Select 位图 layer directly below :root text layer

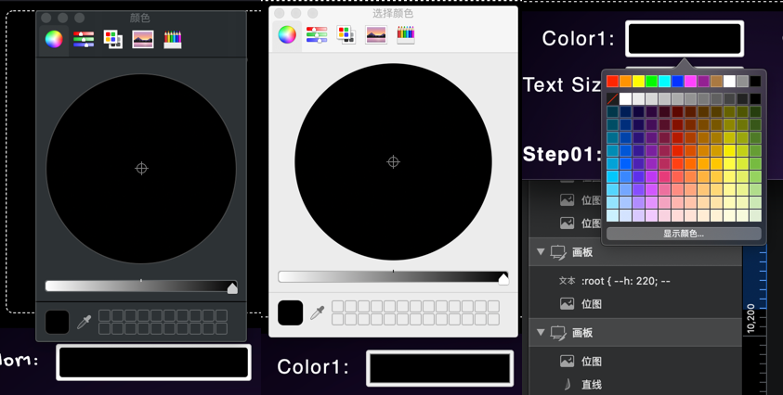pyautogui.click(x=635, y=303)
